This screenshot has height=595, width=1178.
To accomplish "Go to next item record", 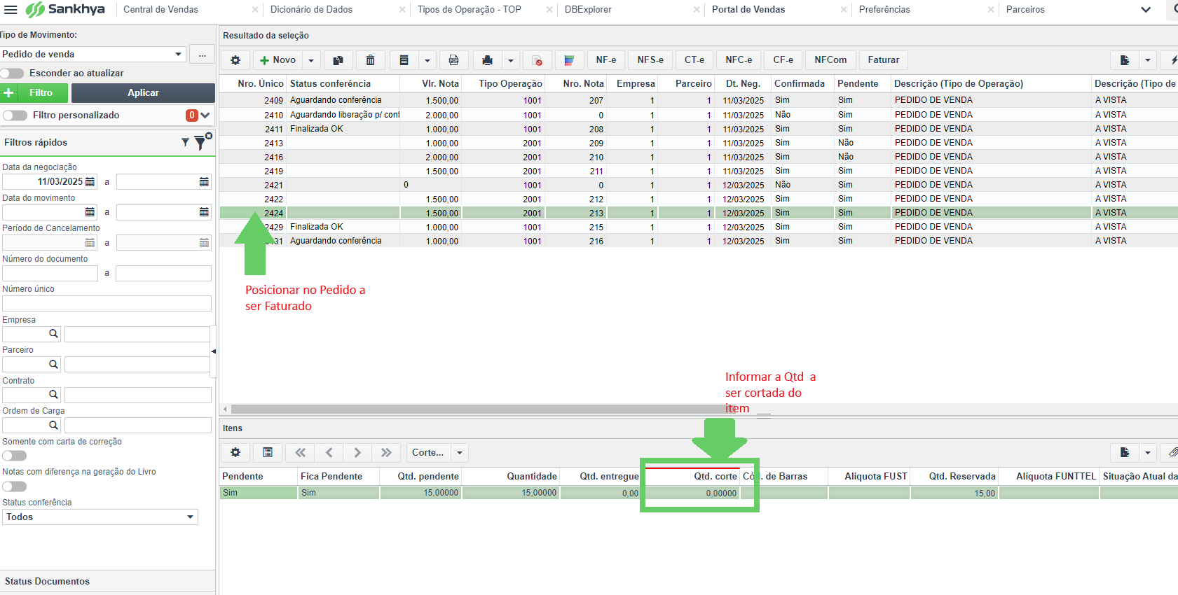I will [357, 453].
